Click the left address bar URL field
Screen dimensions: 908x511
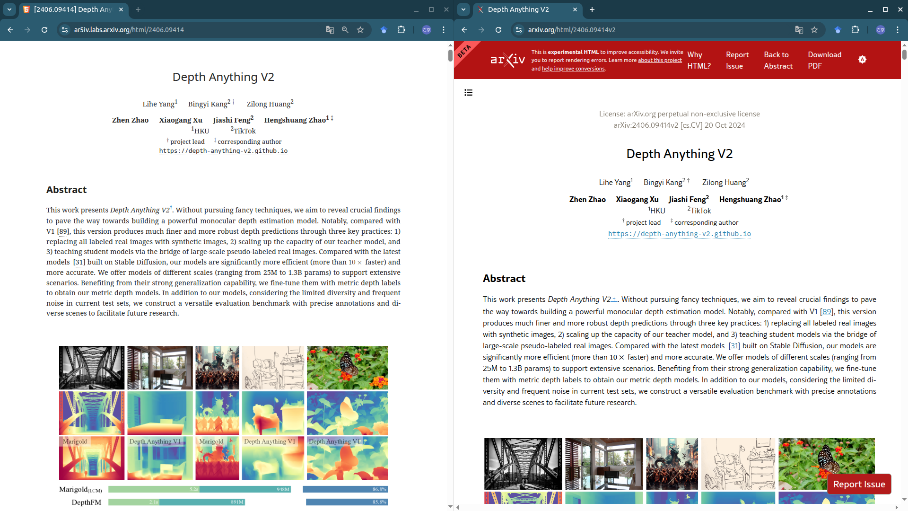[x=189, y=30]
